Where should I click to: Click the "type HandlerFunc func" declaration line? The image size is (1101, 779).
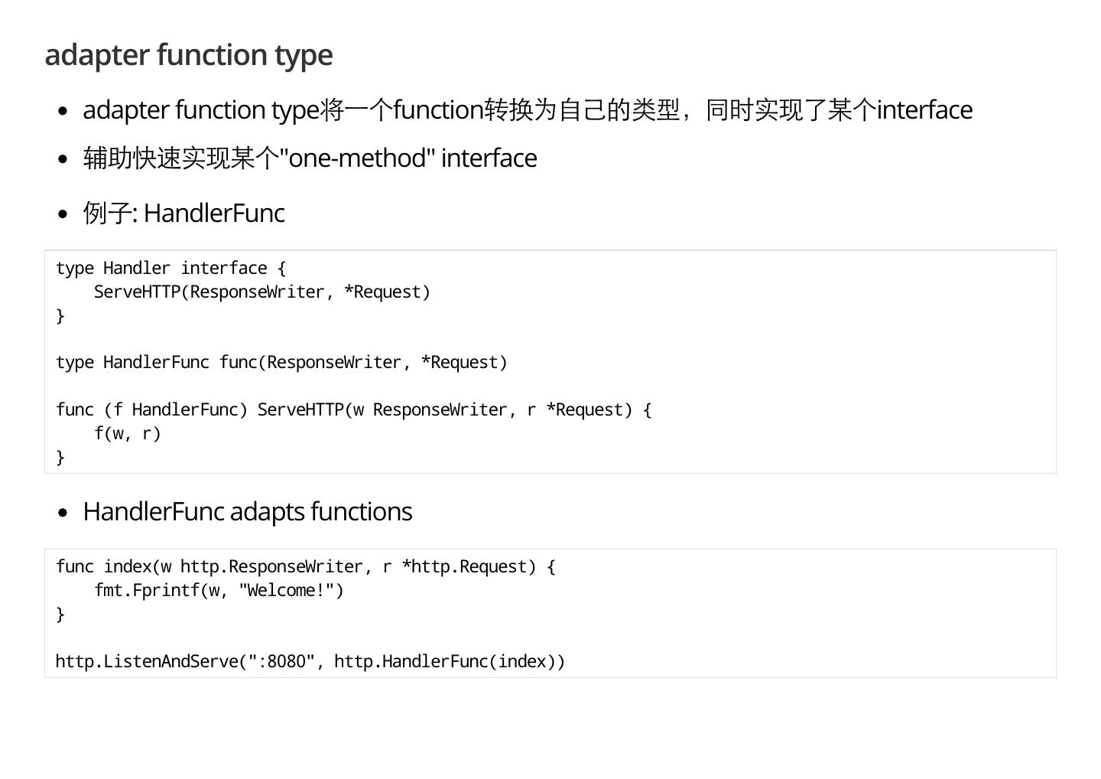[281, 363]
